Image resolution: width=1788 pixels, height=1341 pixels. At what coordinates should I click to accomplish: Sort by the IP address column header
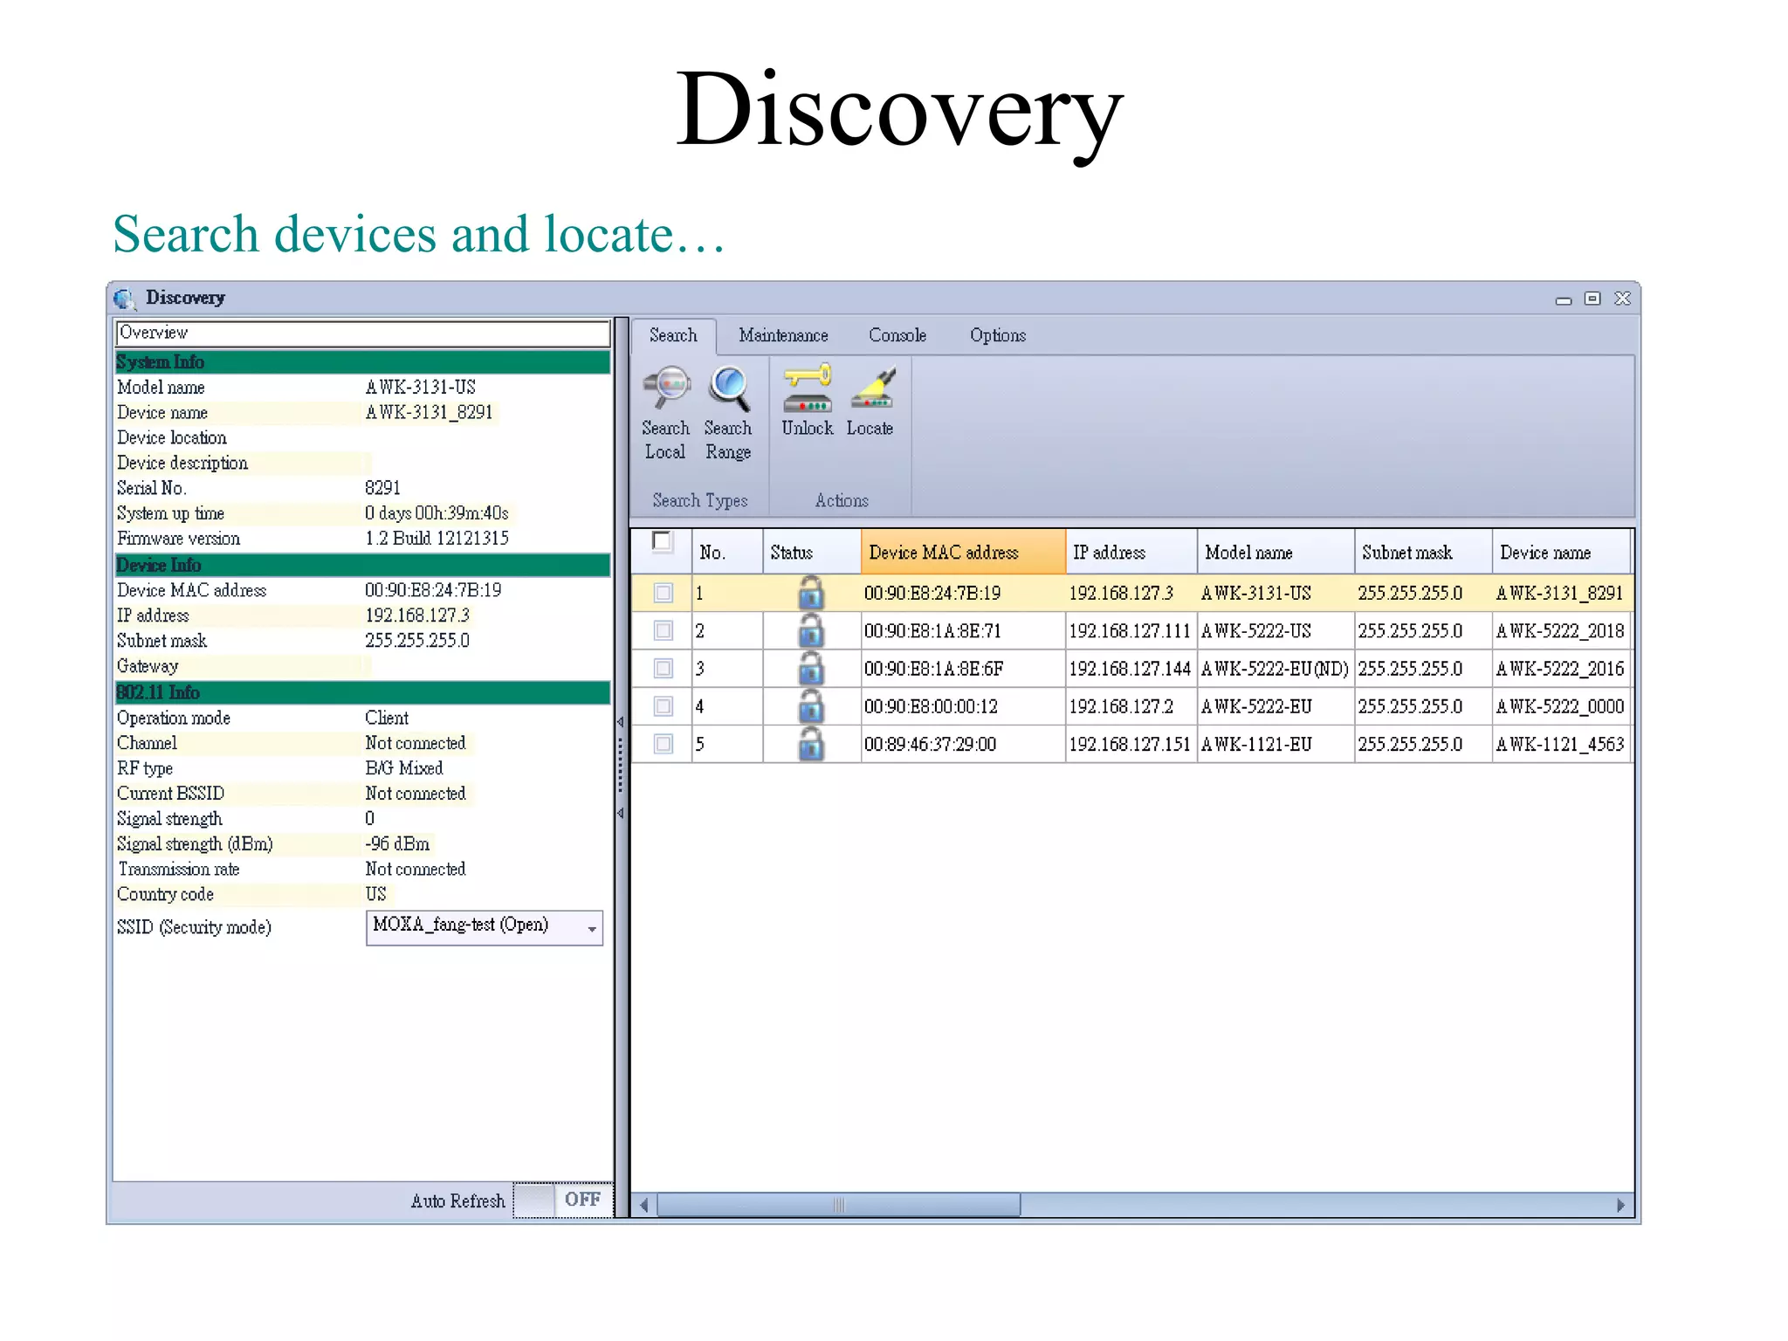tap(1131, 552)
